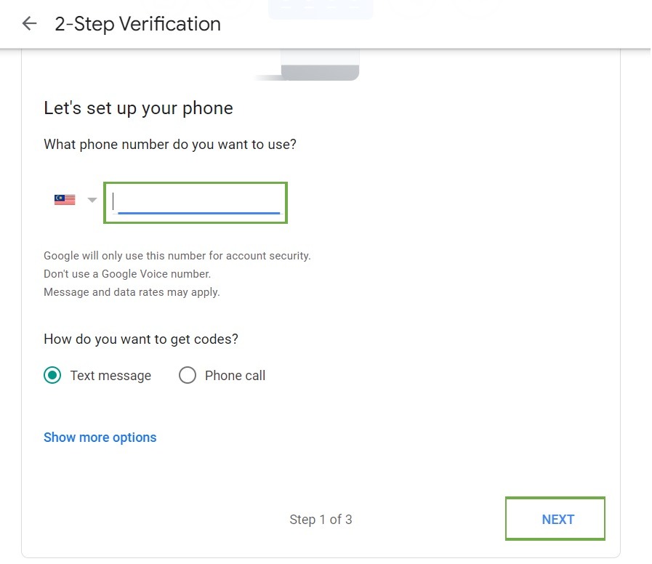
Task: Select the Phone call radio button
Action: coord(188,376)
